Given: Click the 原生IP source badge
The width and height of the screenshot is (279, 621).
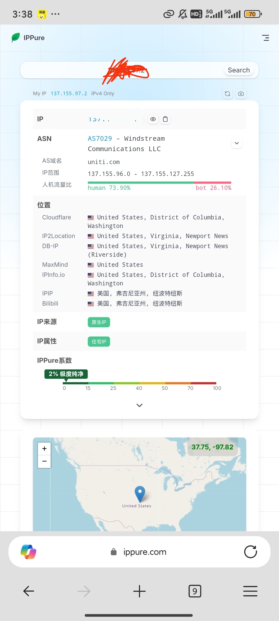Looking at the screenshot, I should click(99, 322).
